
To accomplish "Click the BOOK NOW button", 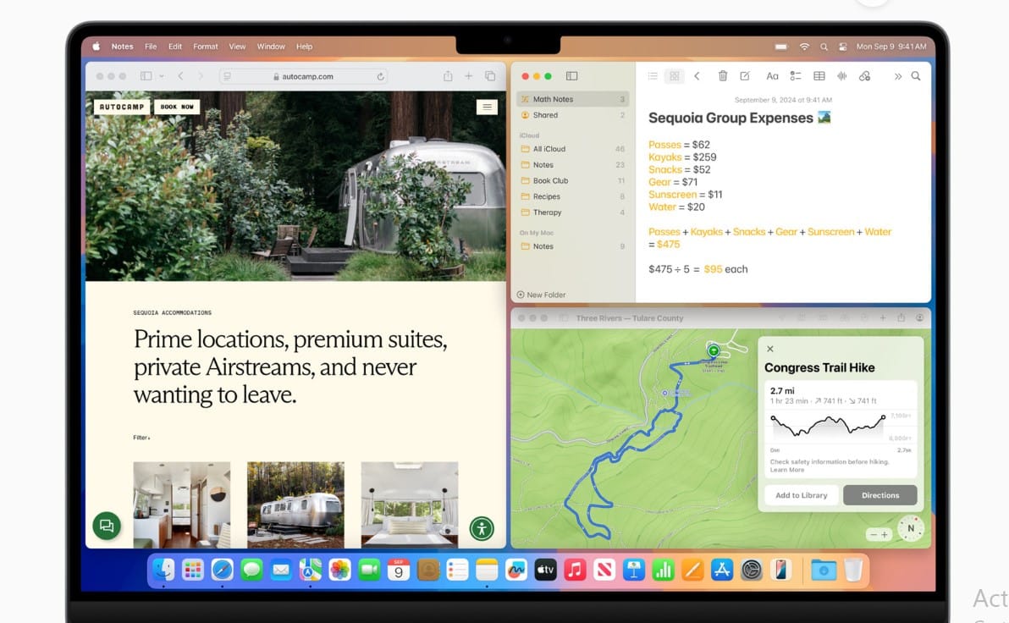I will [x=177, y=107].
